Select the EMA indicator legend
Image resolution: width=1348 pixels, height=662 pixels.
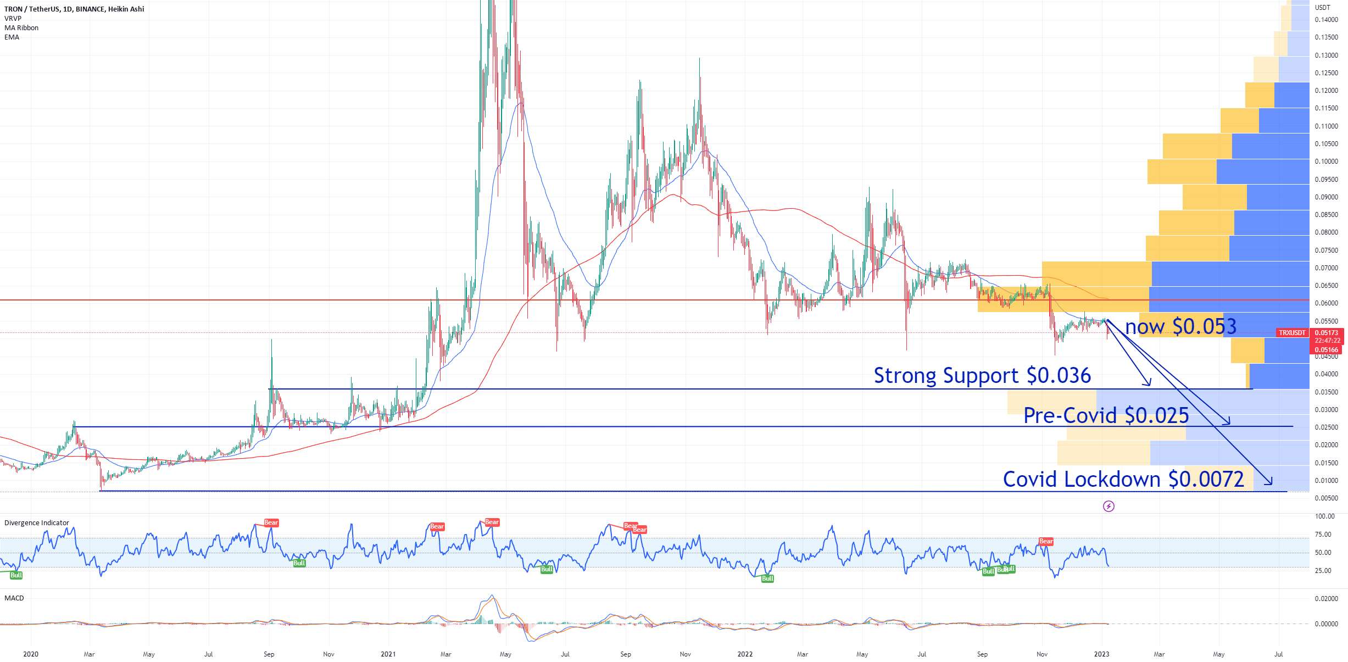(x=12, y=37)
